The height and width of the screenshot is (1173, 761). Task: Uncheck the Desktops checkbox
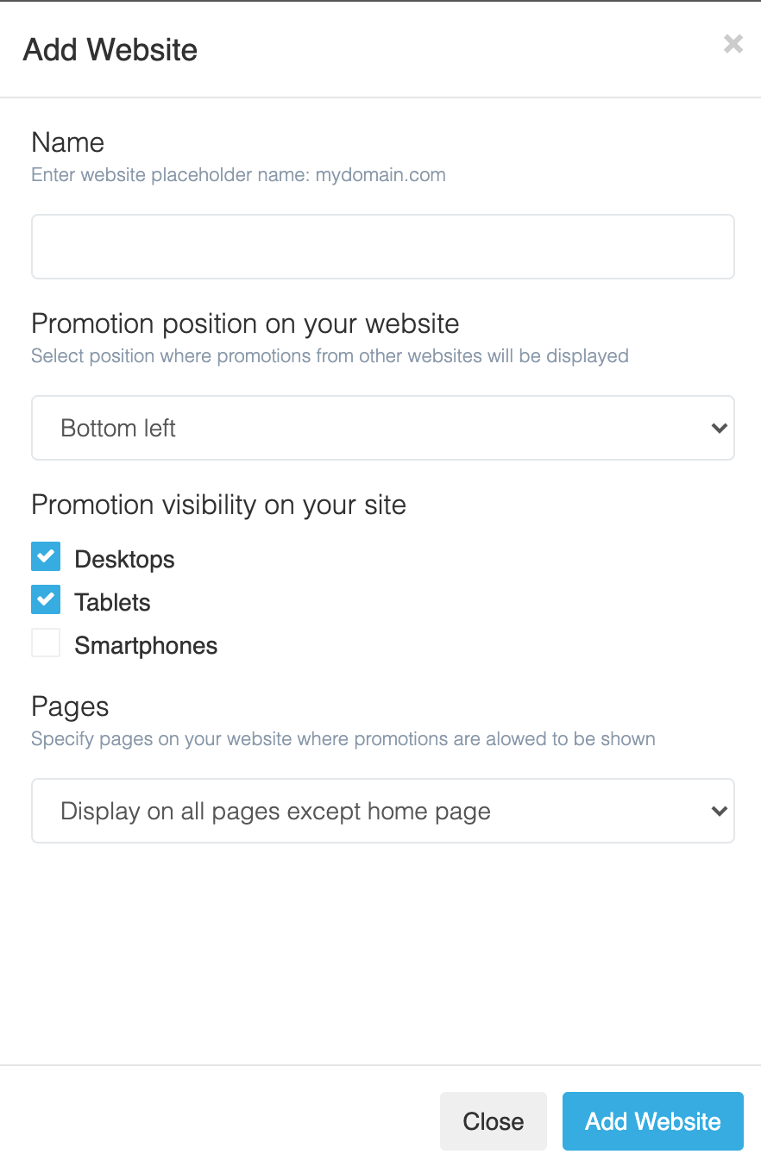tap(46, 557)
